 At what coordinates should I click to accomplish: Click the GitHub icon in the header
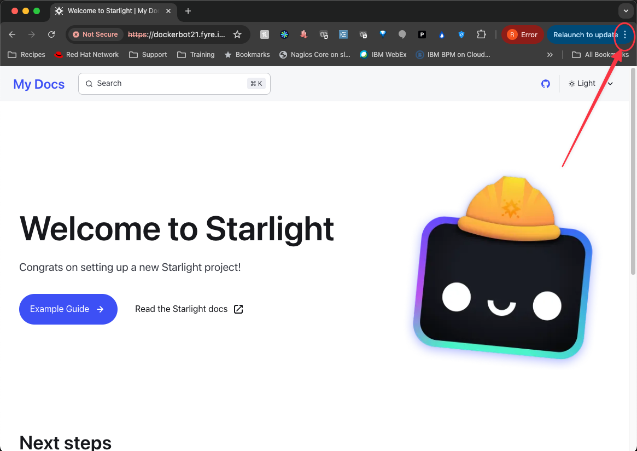tap(545, 84)
